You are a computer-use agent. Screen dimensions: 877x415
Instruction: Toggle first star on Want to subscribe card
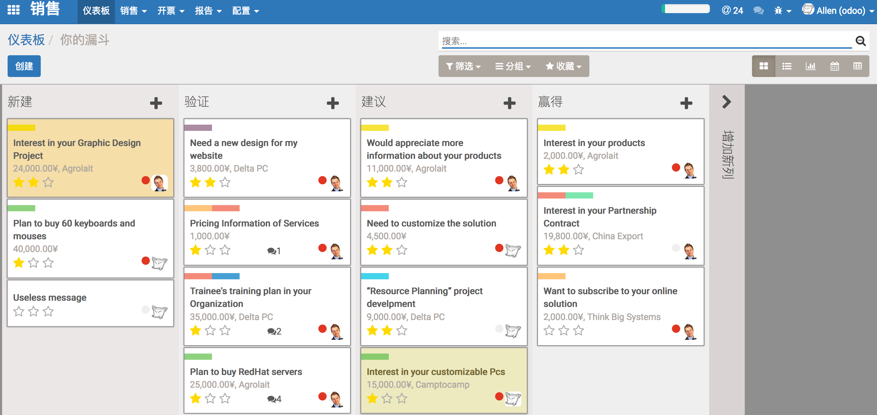coord(549,331)
